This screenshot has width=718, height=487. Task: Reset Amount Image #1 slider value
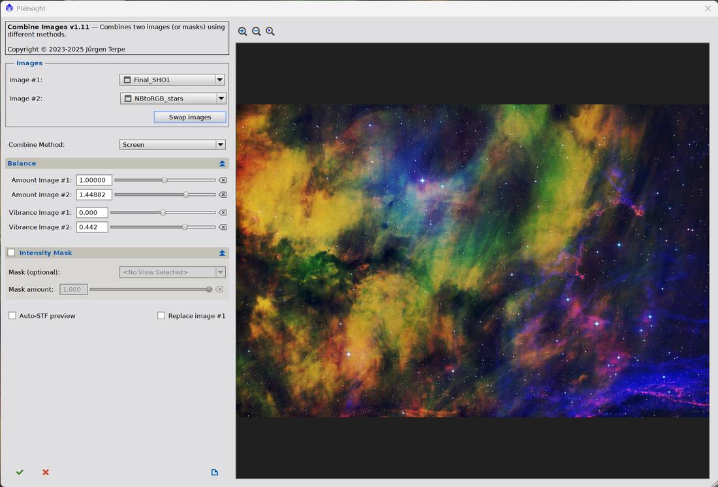(223, 180)
